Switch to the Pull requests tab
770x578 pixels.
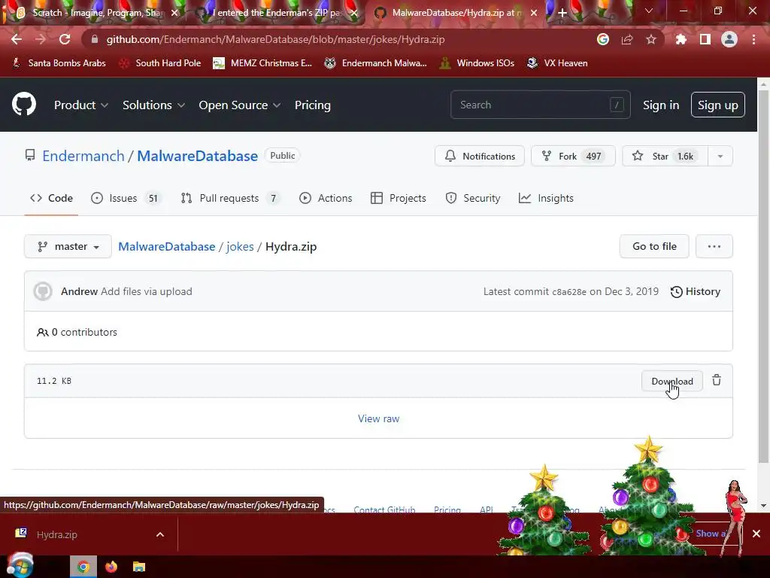click(x=230, y=198)
